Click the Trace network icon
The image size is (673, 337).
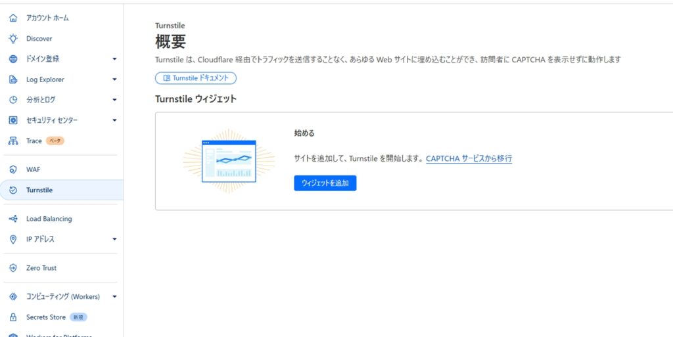point(13,141)
